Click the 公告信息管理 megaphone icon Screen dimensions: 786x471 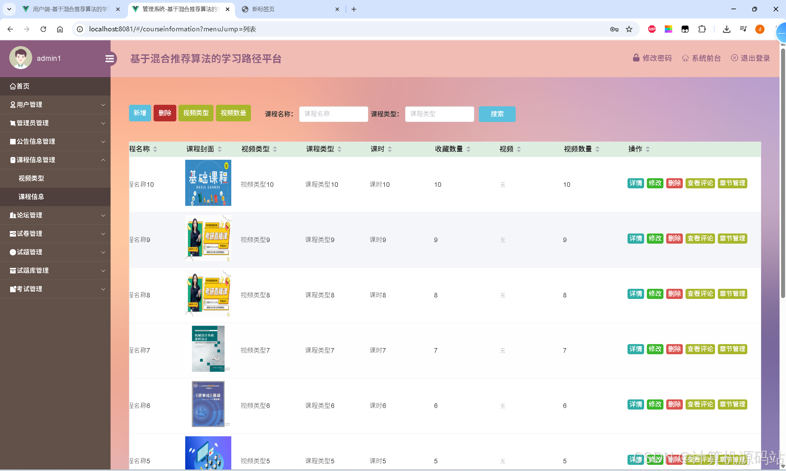(13, 141)
